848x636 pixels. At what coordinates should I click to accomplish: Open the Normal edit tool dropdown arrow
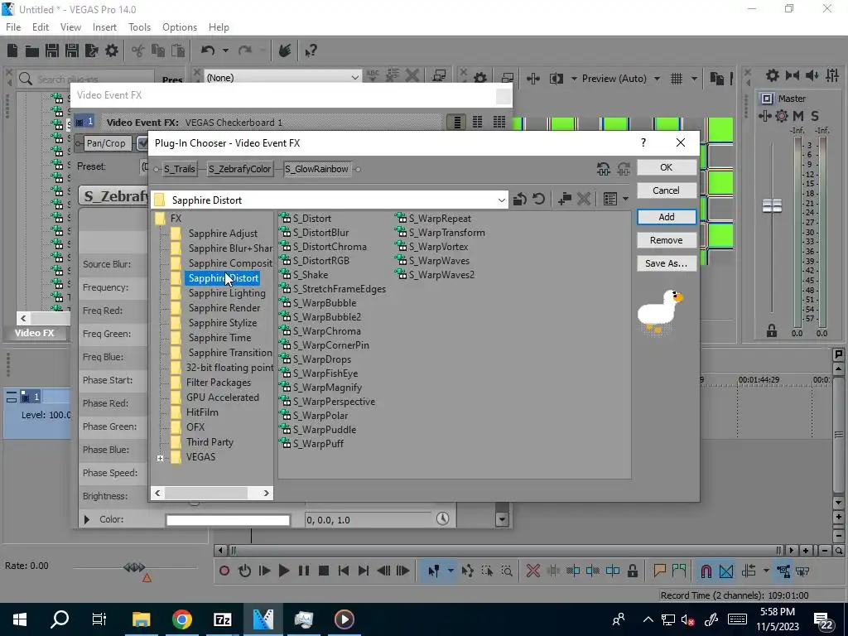tap(450, 571)
